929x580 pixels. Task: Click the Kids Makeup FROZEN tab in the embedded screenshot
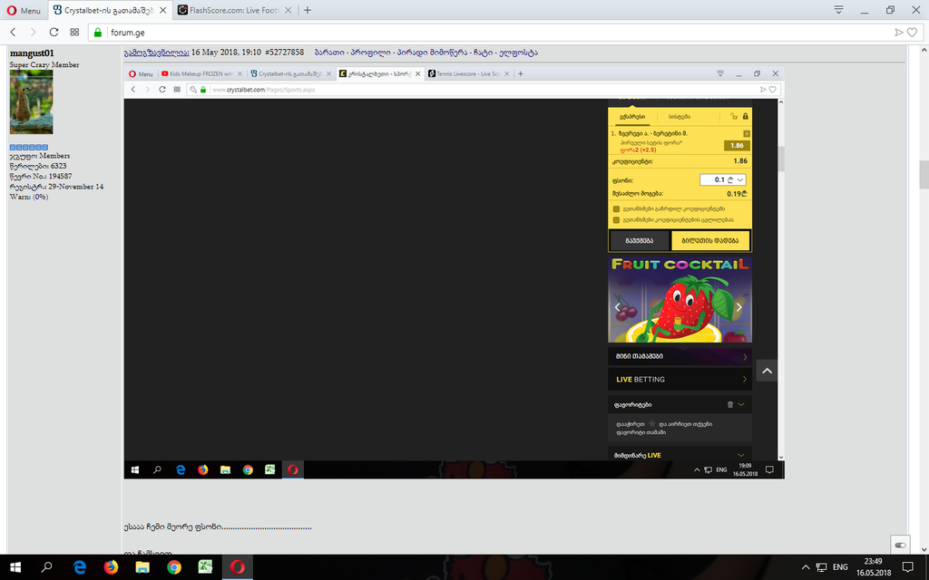pos(201,74)
